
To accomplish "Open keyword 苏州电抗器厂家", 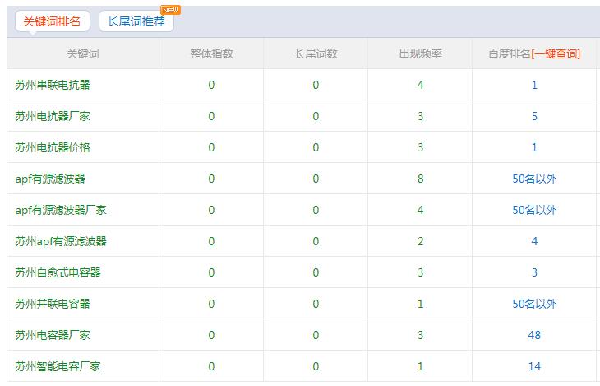I will coord(53,116).
